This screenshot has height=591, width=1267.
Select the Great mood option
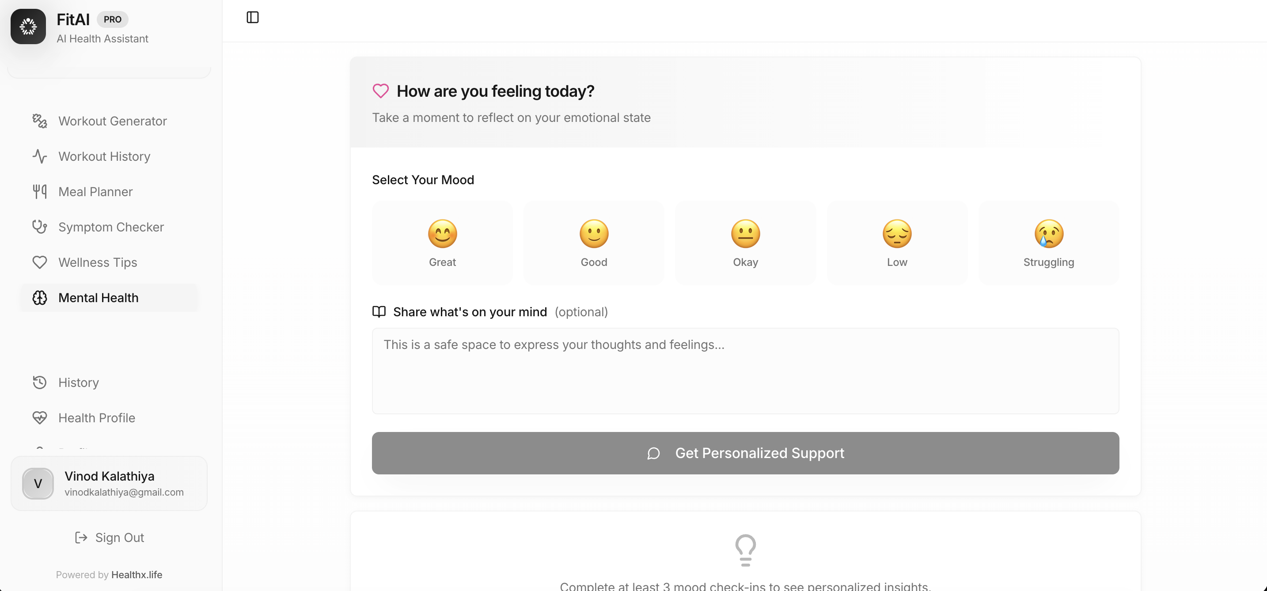[442, 243]
